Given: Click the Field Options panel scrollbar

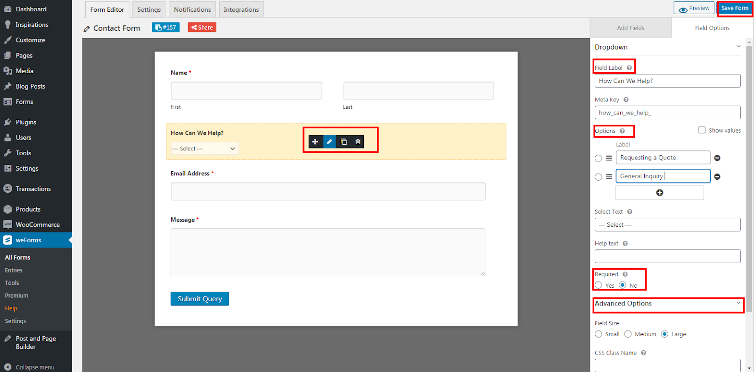Looking at the screenshot, I should point(749,179).
